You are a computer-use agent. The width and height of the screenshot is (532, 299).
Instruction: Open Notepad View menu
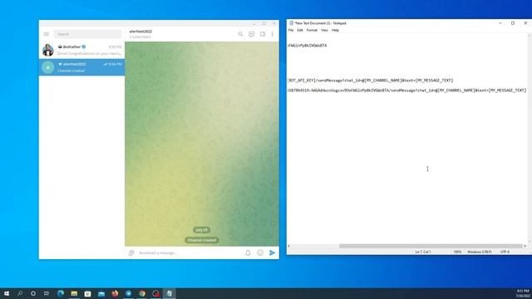324,30
